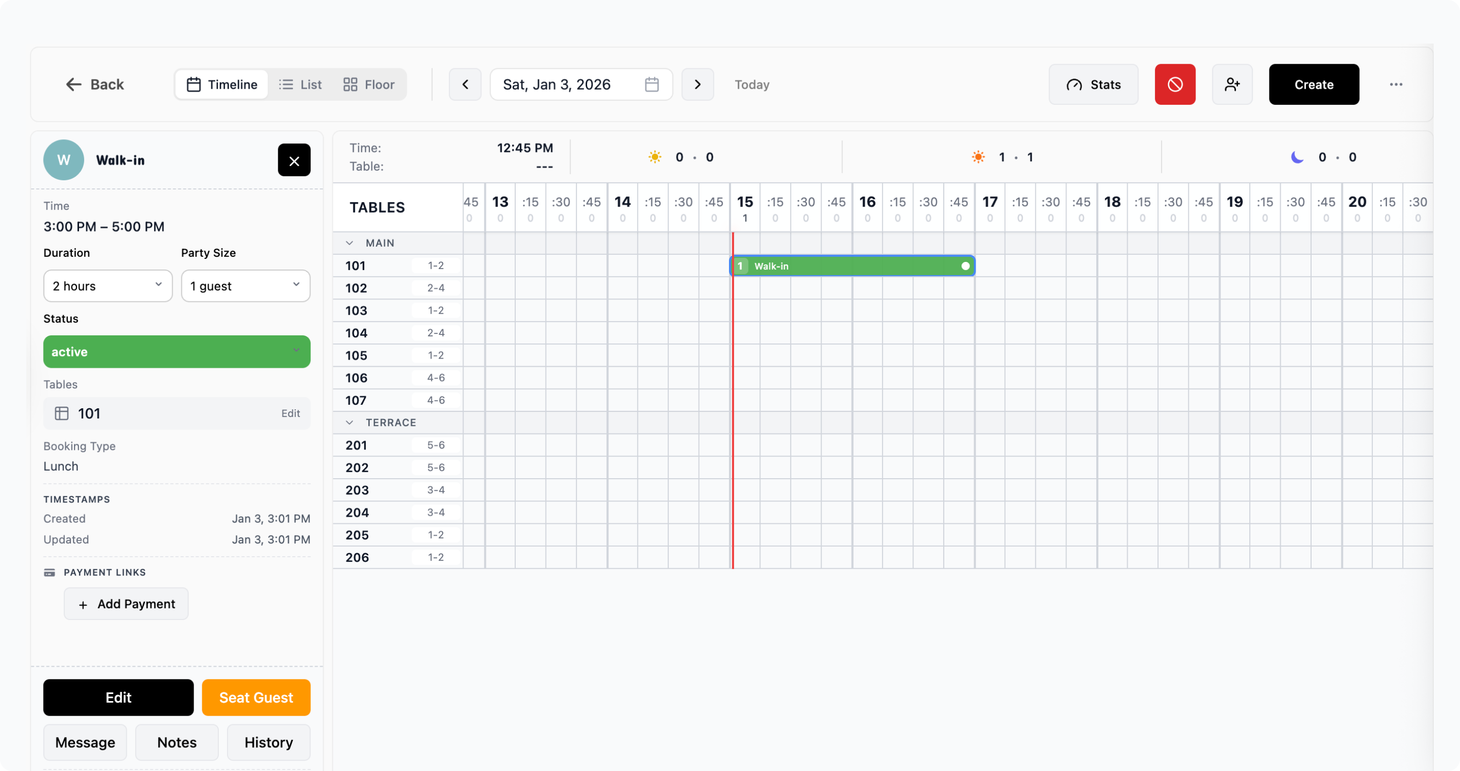
Task: Close the Walk-in details panel
Action: (294, 161)
